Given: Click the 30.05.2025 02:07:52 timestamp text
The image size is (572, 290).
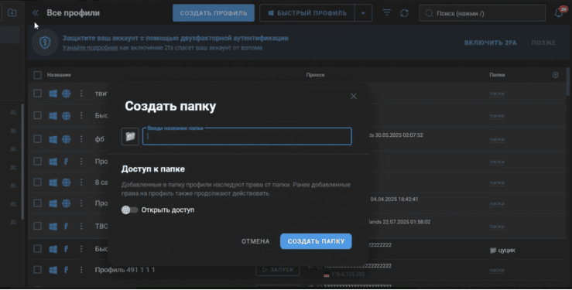Looking at the screenshot, I should tap(399, 135).
